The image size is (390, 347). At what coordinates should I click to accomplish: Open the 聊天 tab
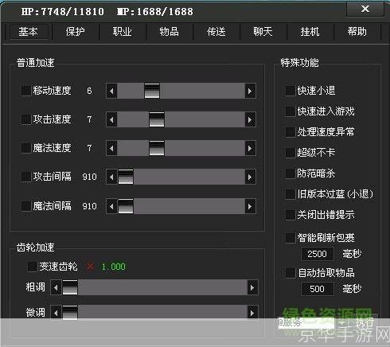point(263,32)
